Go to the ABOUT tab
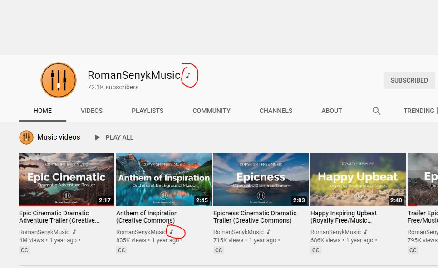The image size is (438, 268). 331,111
